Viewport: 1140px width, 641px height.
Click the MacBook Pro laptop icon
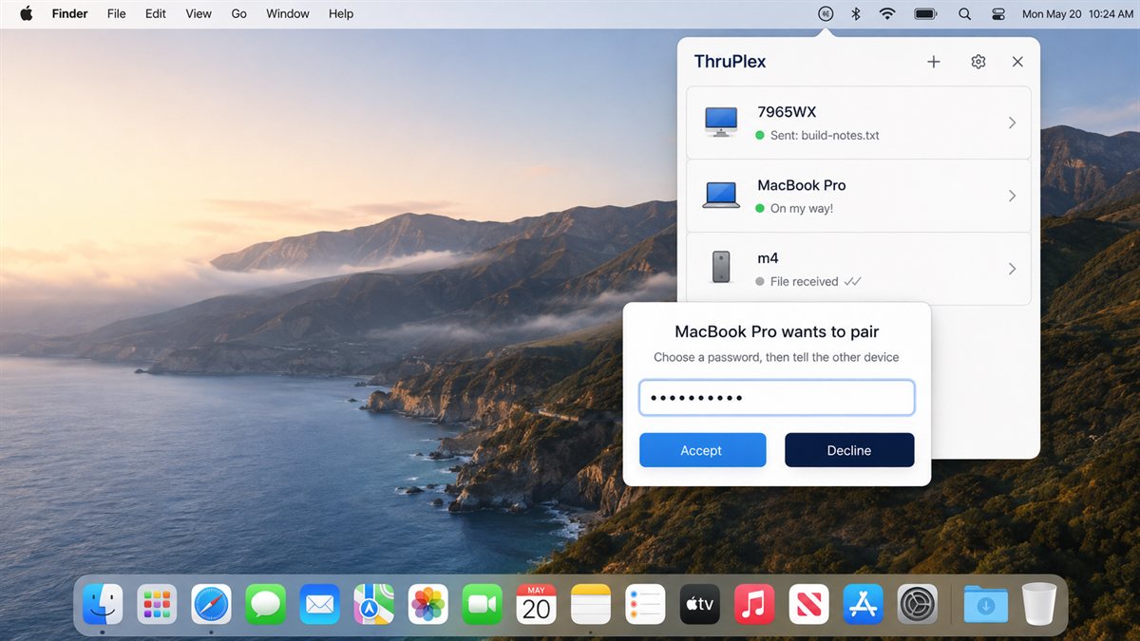pyautogui.click(x=721, y=196)
